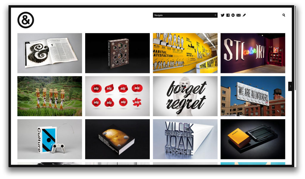Click the ampersand logo
305x179 pixels.
pyautogui.click(x=26, y=20)
